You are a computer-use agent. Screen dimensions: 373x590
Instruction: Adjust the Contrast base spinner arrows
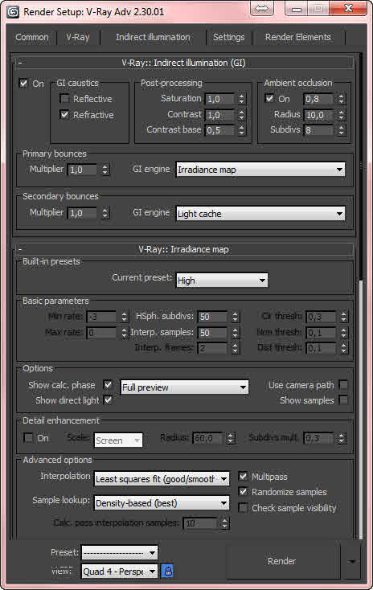tap(242, 130)
